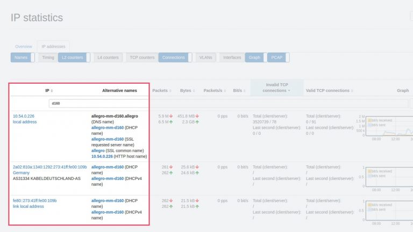413x232 pixels.
Task: Enable the VLANs column
Action: pyautogui.click(x=206, y=57)
